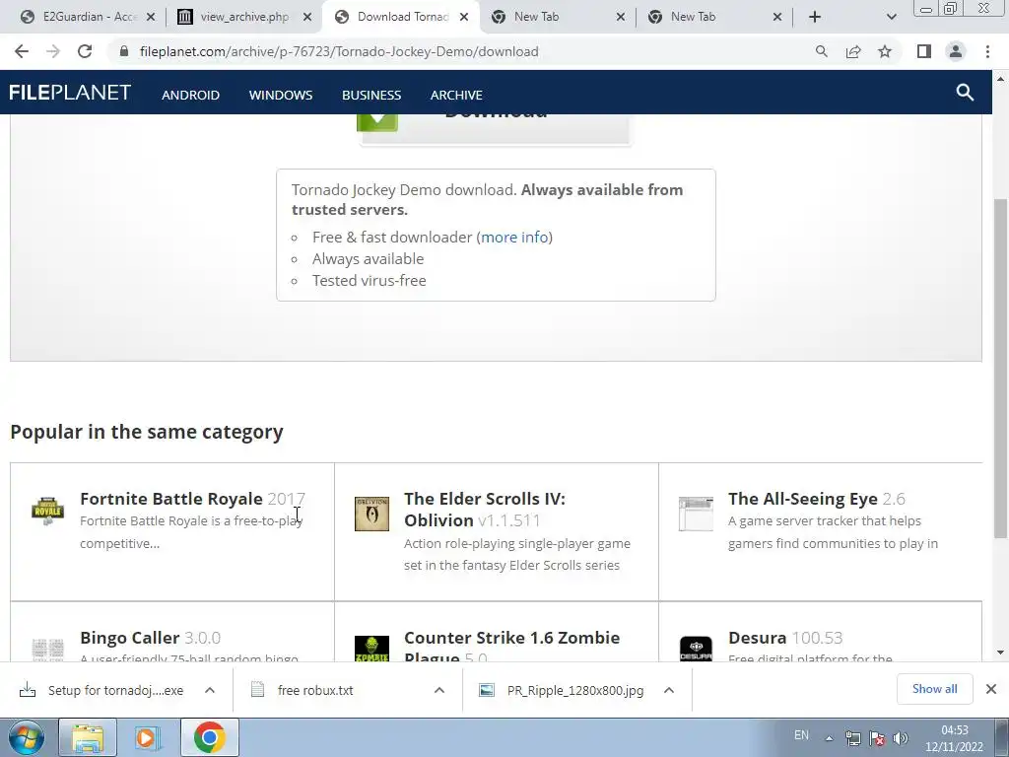Show all downloads
Screen dimensions: 1009x757
[934, 689]
